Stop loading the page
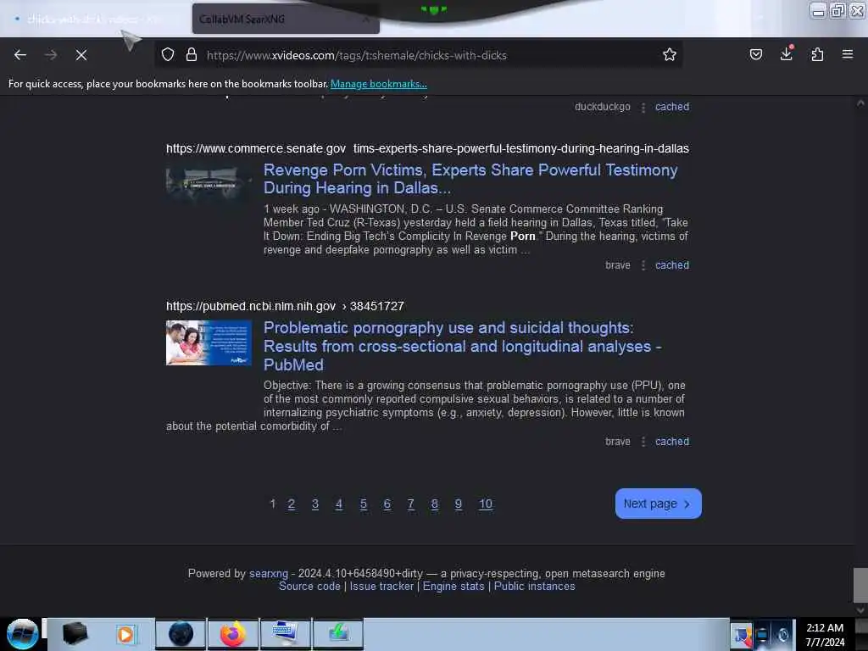The width and height of the screenshot is (868, 651). (81, 55)
